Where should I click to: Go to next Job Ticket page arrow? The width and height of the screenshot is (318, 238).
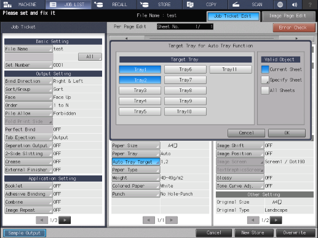coord(65,220)
